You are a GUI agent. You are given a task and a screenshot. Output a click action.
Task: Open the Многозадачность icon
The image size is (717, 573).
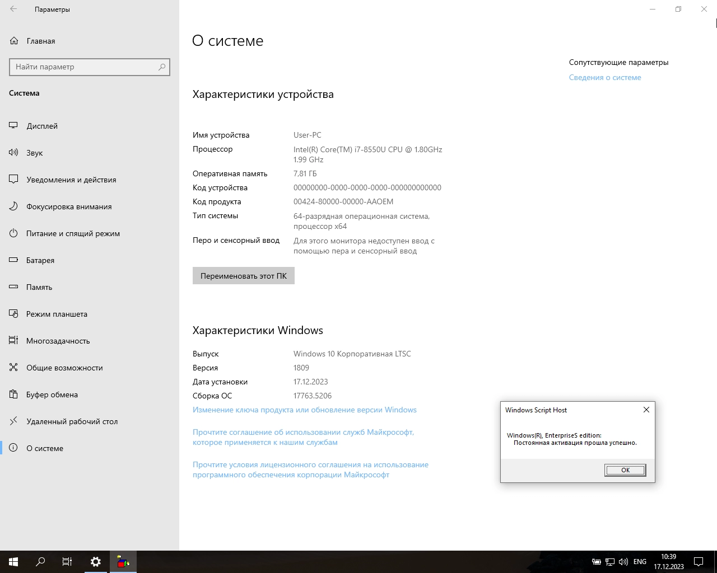[13, 341]
